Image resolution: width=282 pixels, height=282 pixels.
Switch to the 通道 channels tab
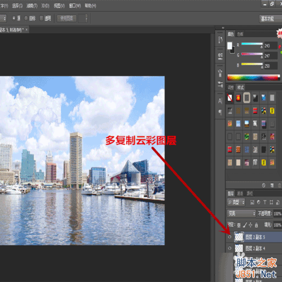pyautogui.click(x=240, y=193)
